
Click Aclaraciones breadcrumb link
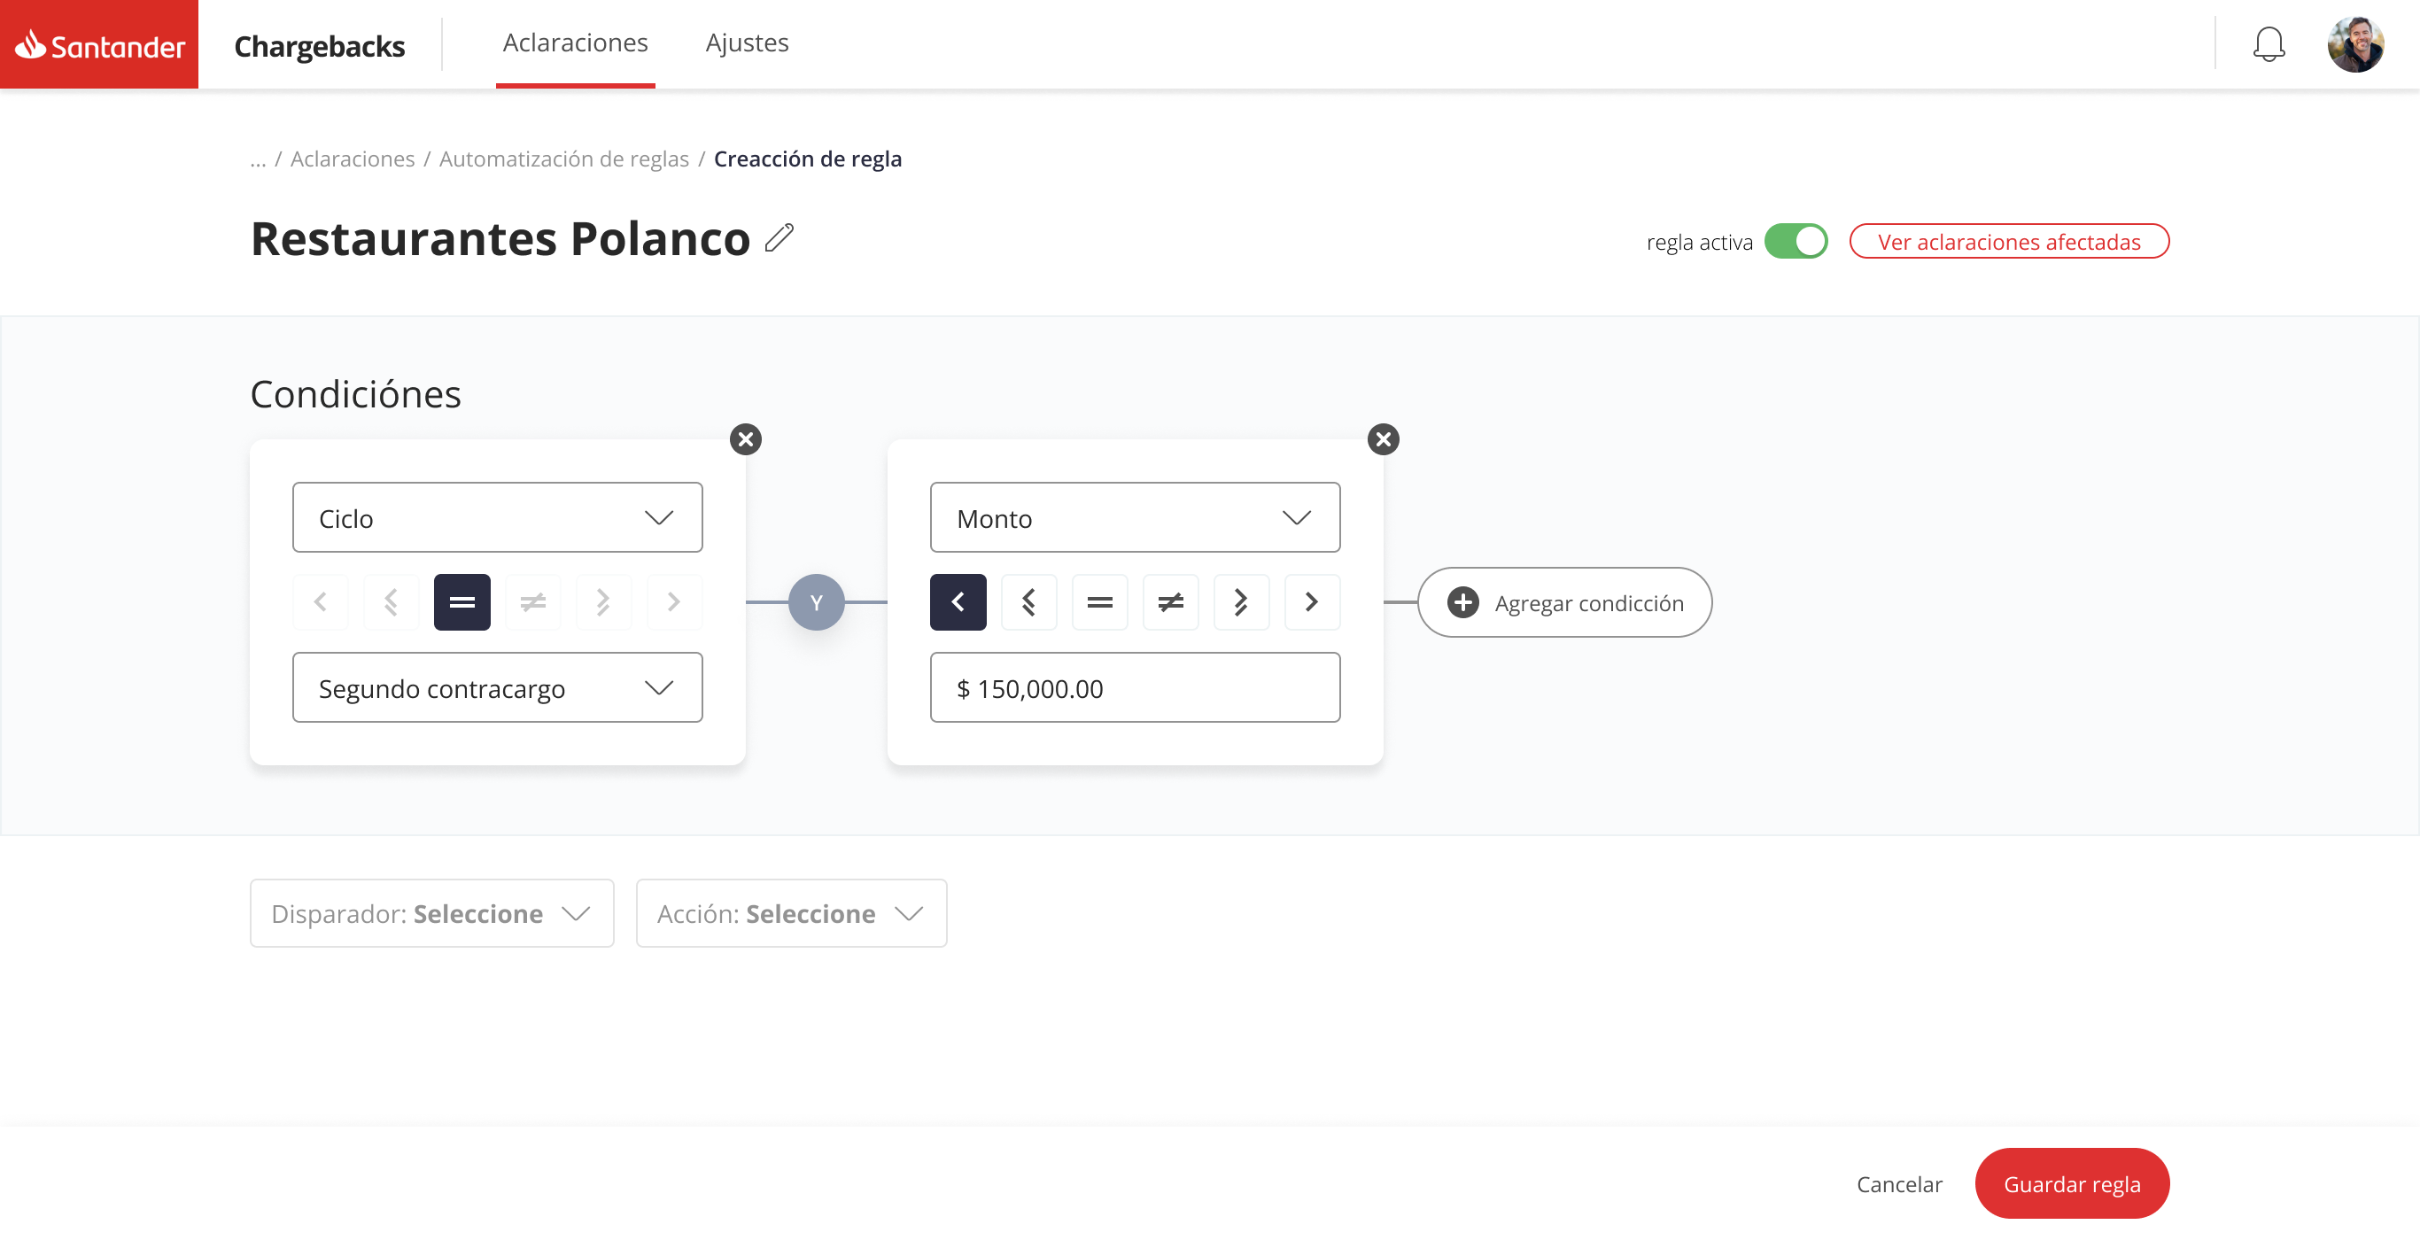point(353,159)
